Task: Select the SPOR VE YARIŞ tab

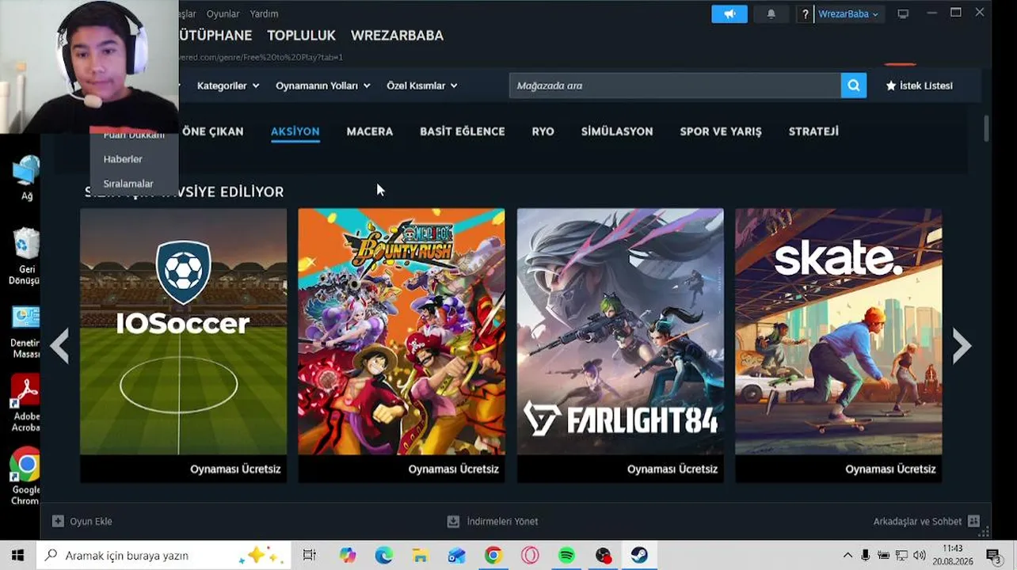Action: pos(721,131)
